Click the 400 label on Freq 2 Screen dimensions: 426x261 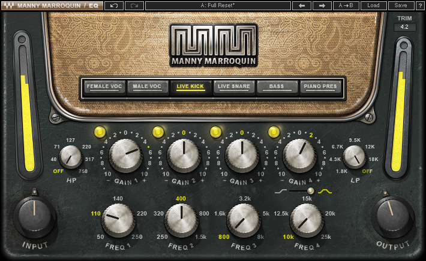coord(181,198)
